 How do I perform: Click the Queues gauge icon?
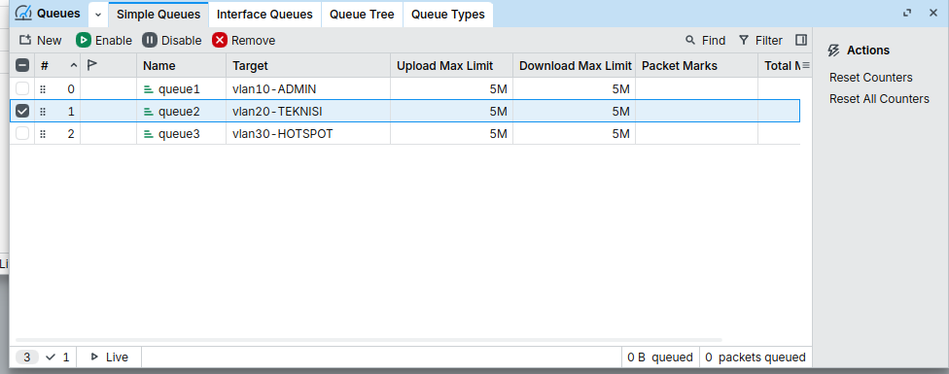(23, 13)
